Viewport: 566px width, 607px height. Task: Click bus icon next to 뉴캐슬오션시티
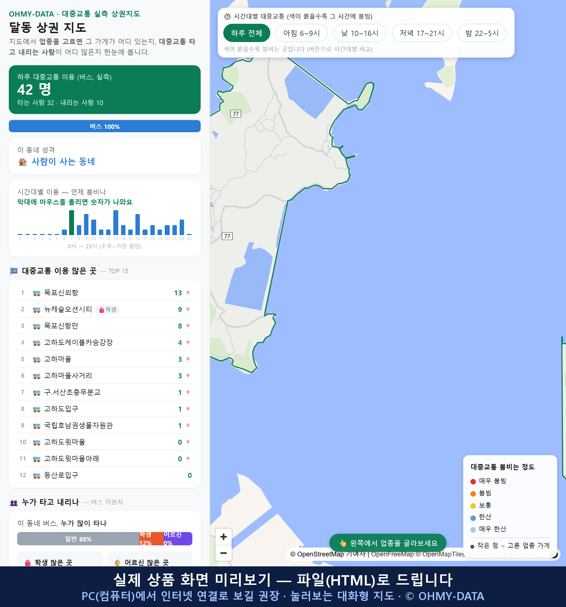click(36, 310)
